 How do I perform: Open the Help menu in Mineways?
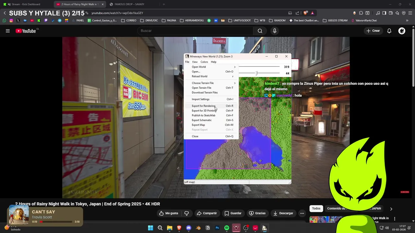click(214, 62)
